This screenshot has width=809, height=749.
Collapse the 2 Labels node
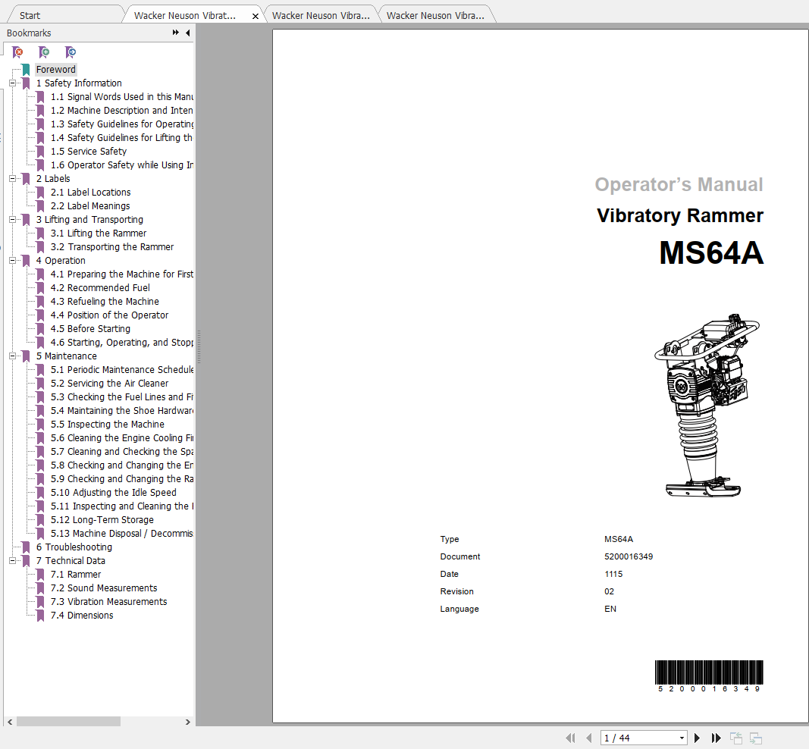[x=12, y=178]
